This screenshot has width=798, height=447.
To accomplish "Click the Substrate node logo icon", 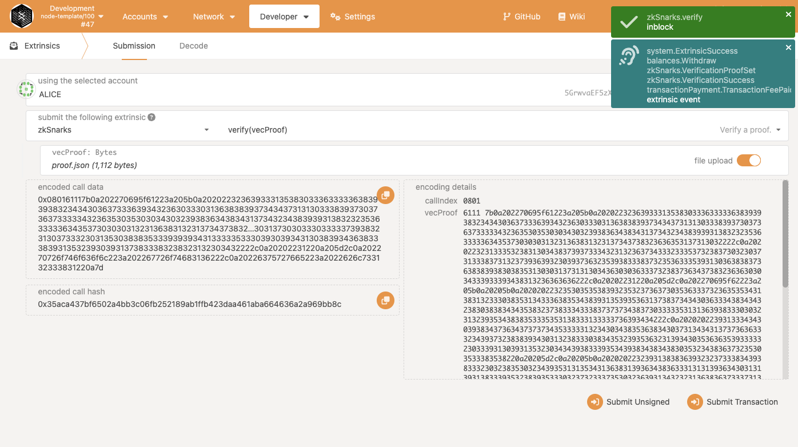I will (x=22, y=16).
